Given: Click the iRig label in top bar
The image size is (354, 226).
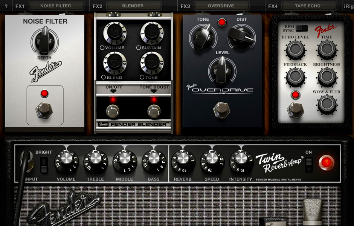Looking at the screenshot, I should tap(349, 6).
